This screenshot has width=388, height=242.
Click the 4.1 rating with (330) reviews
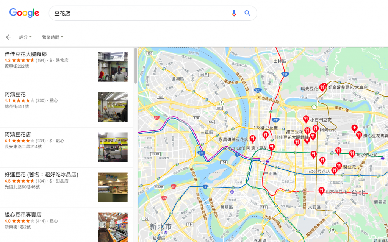[25, 100]
